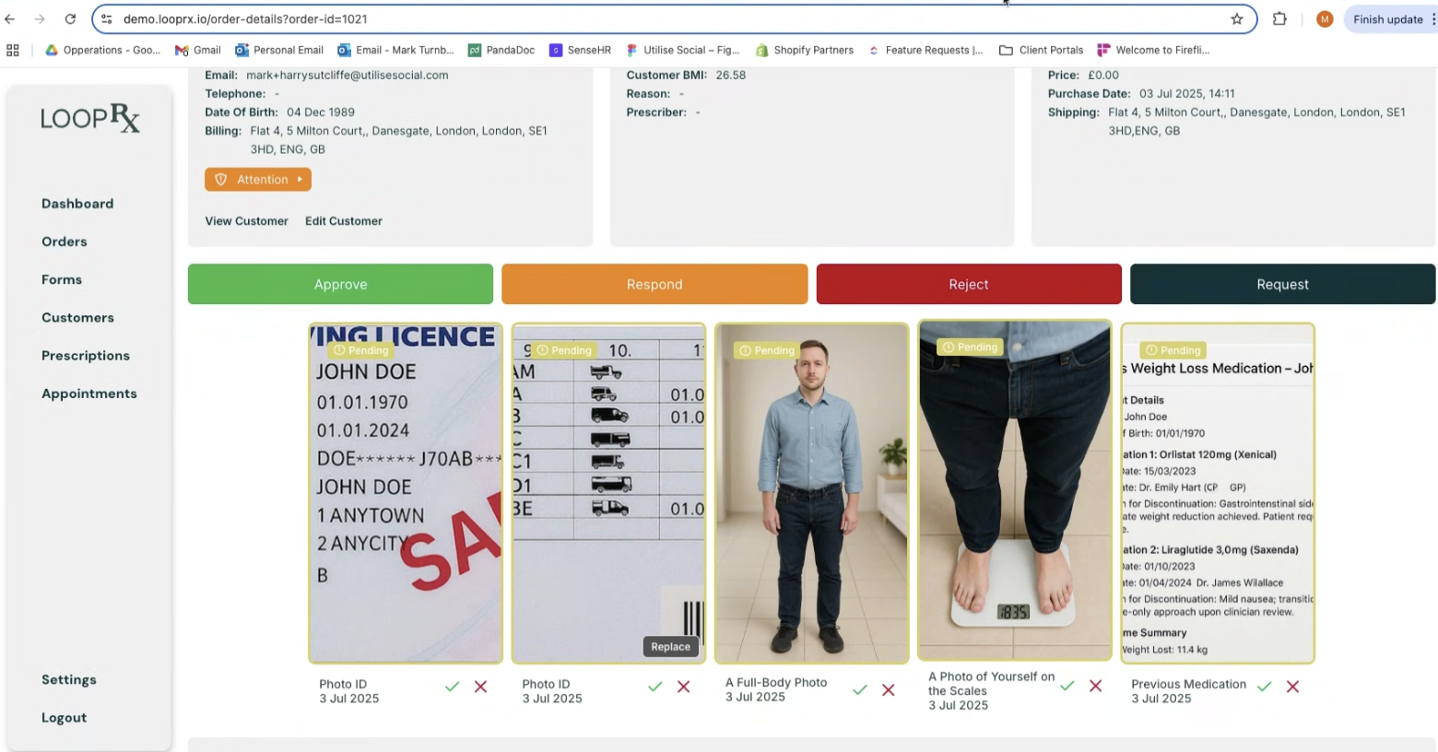Accept the Full-Body Photo using green tick
This screenshot has height=752, width=1438.
tap(859, 689)
